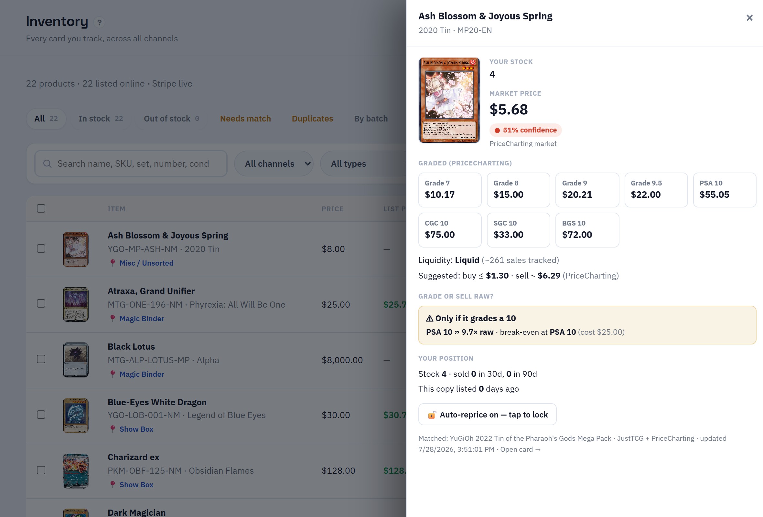Check the Charizard ex row

point(41,470)
